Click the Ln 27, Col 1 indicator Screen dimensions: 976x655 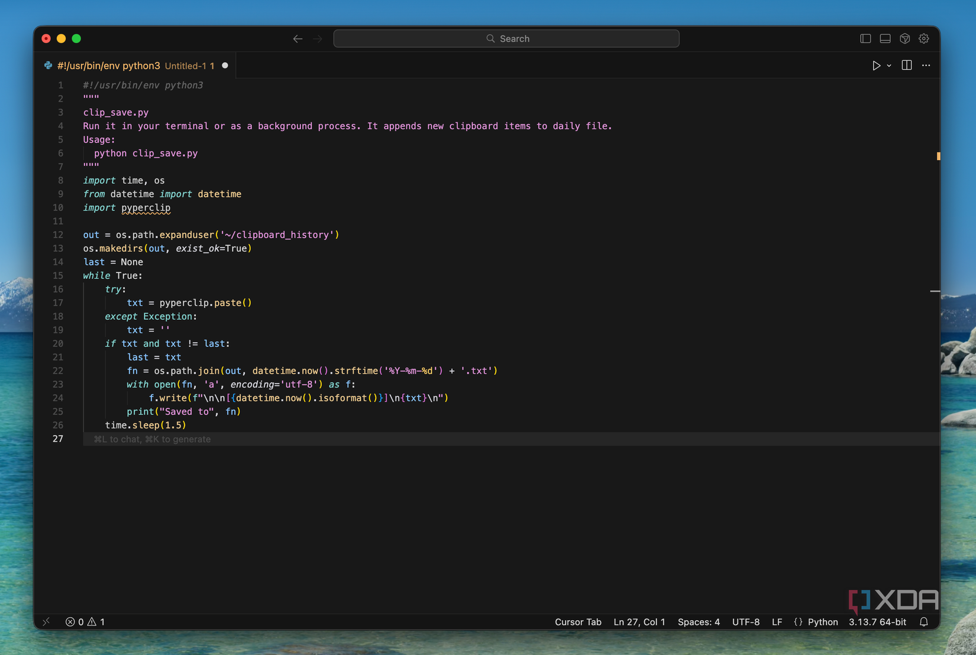pos(639,622)
